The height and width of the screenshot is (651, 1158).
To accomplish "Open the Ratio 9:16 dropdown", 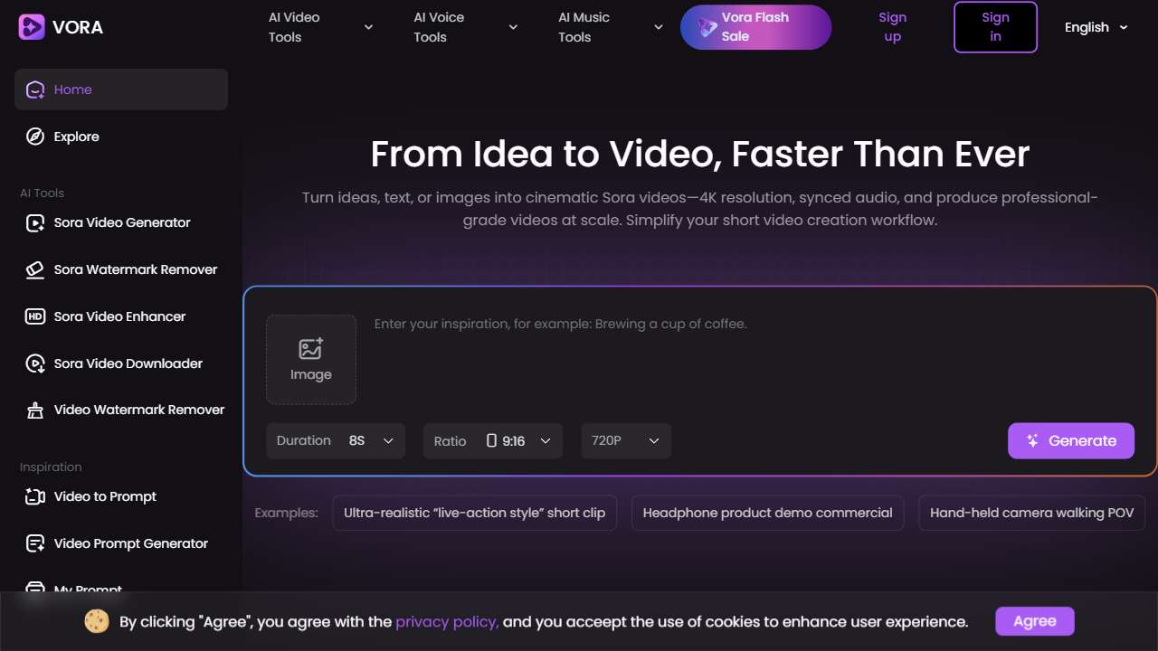I will 492,440.
